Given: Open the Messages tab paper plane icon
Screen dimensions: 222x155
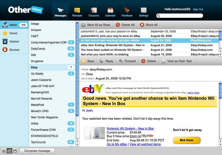Looking at the screenshot, I should 60,10.
